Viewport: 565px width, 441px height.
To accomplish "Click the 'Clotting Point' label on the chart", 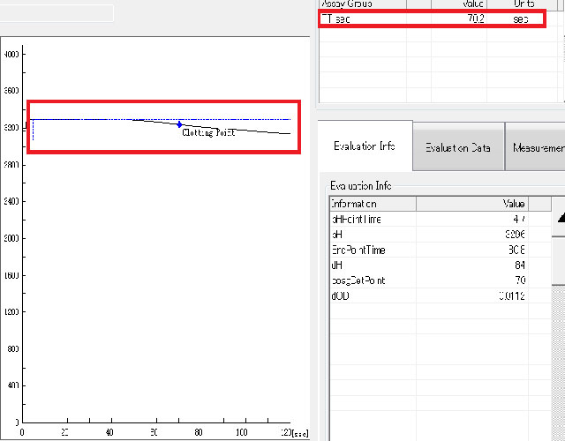I will 208,133.
